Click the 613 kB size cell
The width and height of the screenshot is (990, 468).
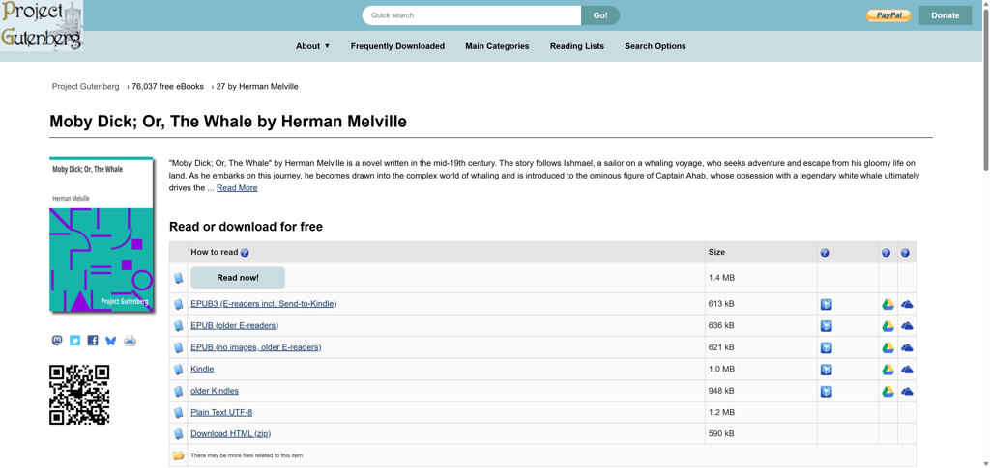[761, 304]
